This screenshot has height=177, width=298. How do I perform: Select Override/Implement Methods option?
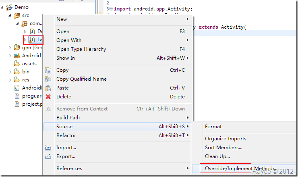[x=241, y=169]
